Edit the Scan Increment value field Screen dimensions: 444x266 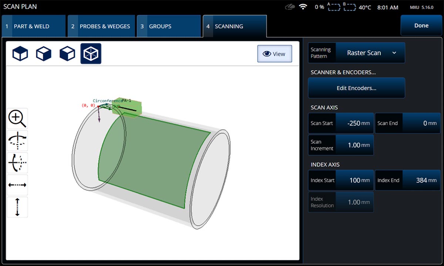coord(354,145)
